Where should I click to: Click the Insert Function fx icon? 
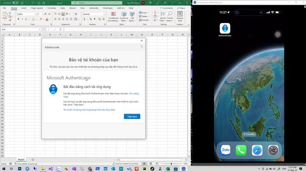click(61, 30)
